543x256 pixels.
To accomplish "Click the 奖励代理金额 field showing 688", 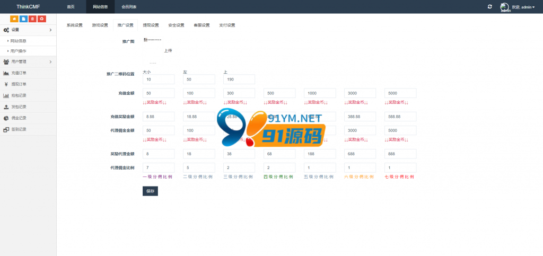I will [x=360, y=154].
